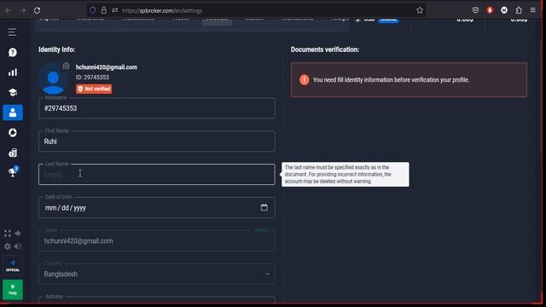Click the Not verified badge
546x307 pixels.
(94, 89)
